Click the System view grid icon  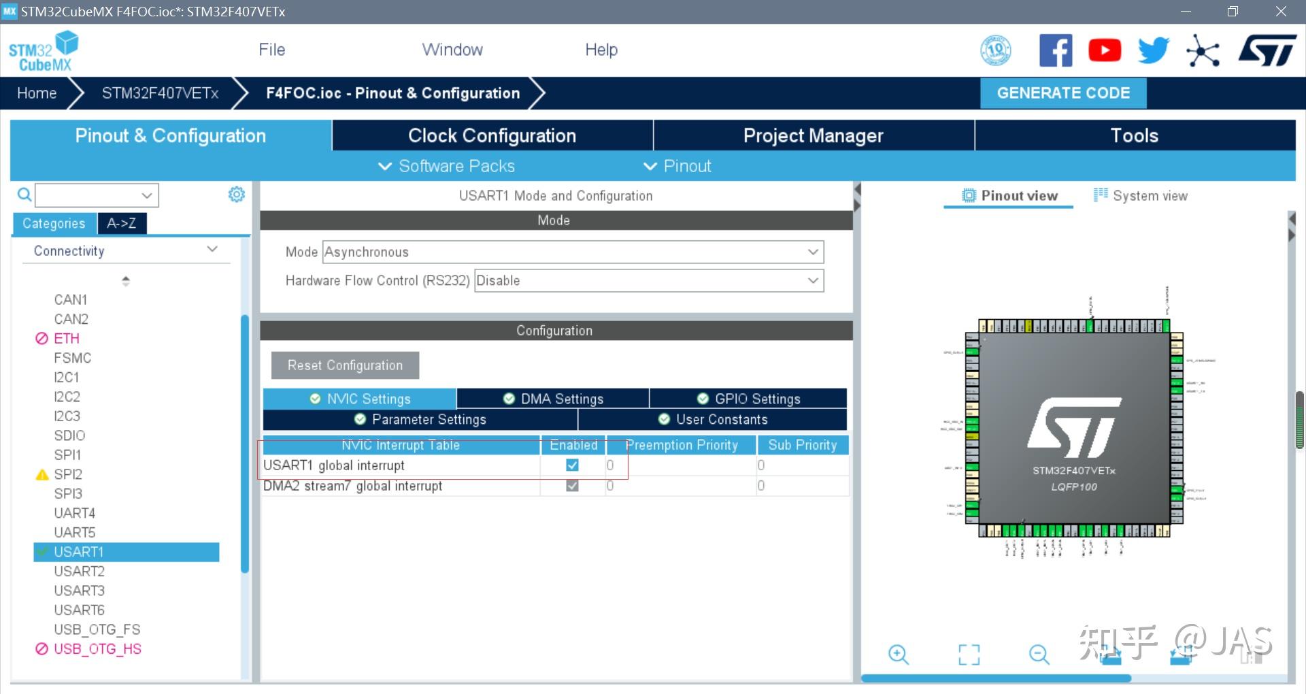tap(1101, 195)
